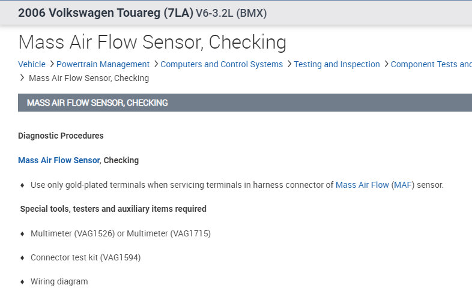
Task: Click chevron before Powertrain Management
Action: click(x=52, y=64)
